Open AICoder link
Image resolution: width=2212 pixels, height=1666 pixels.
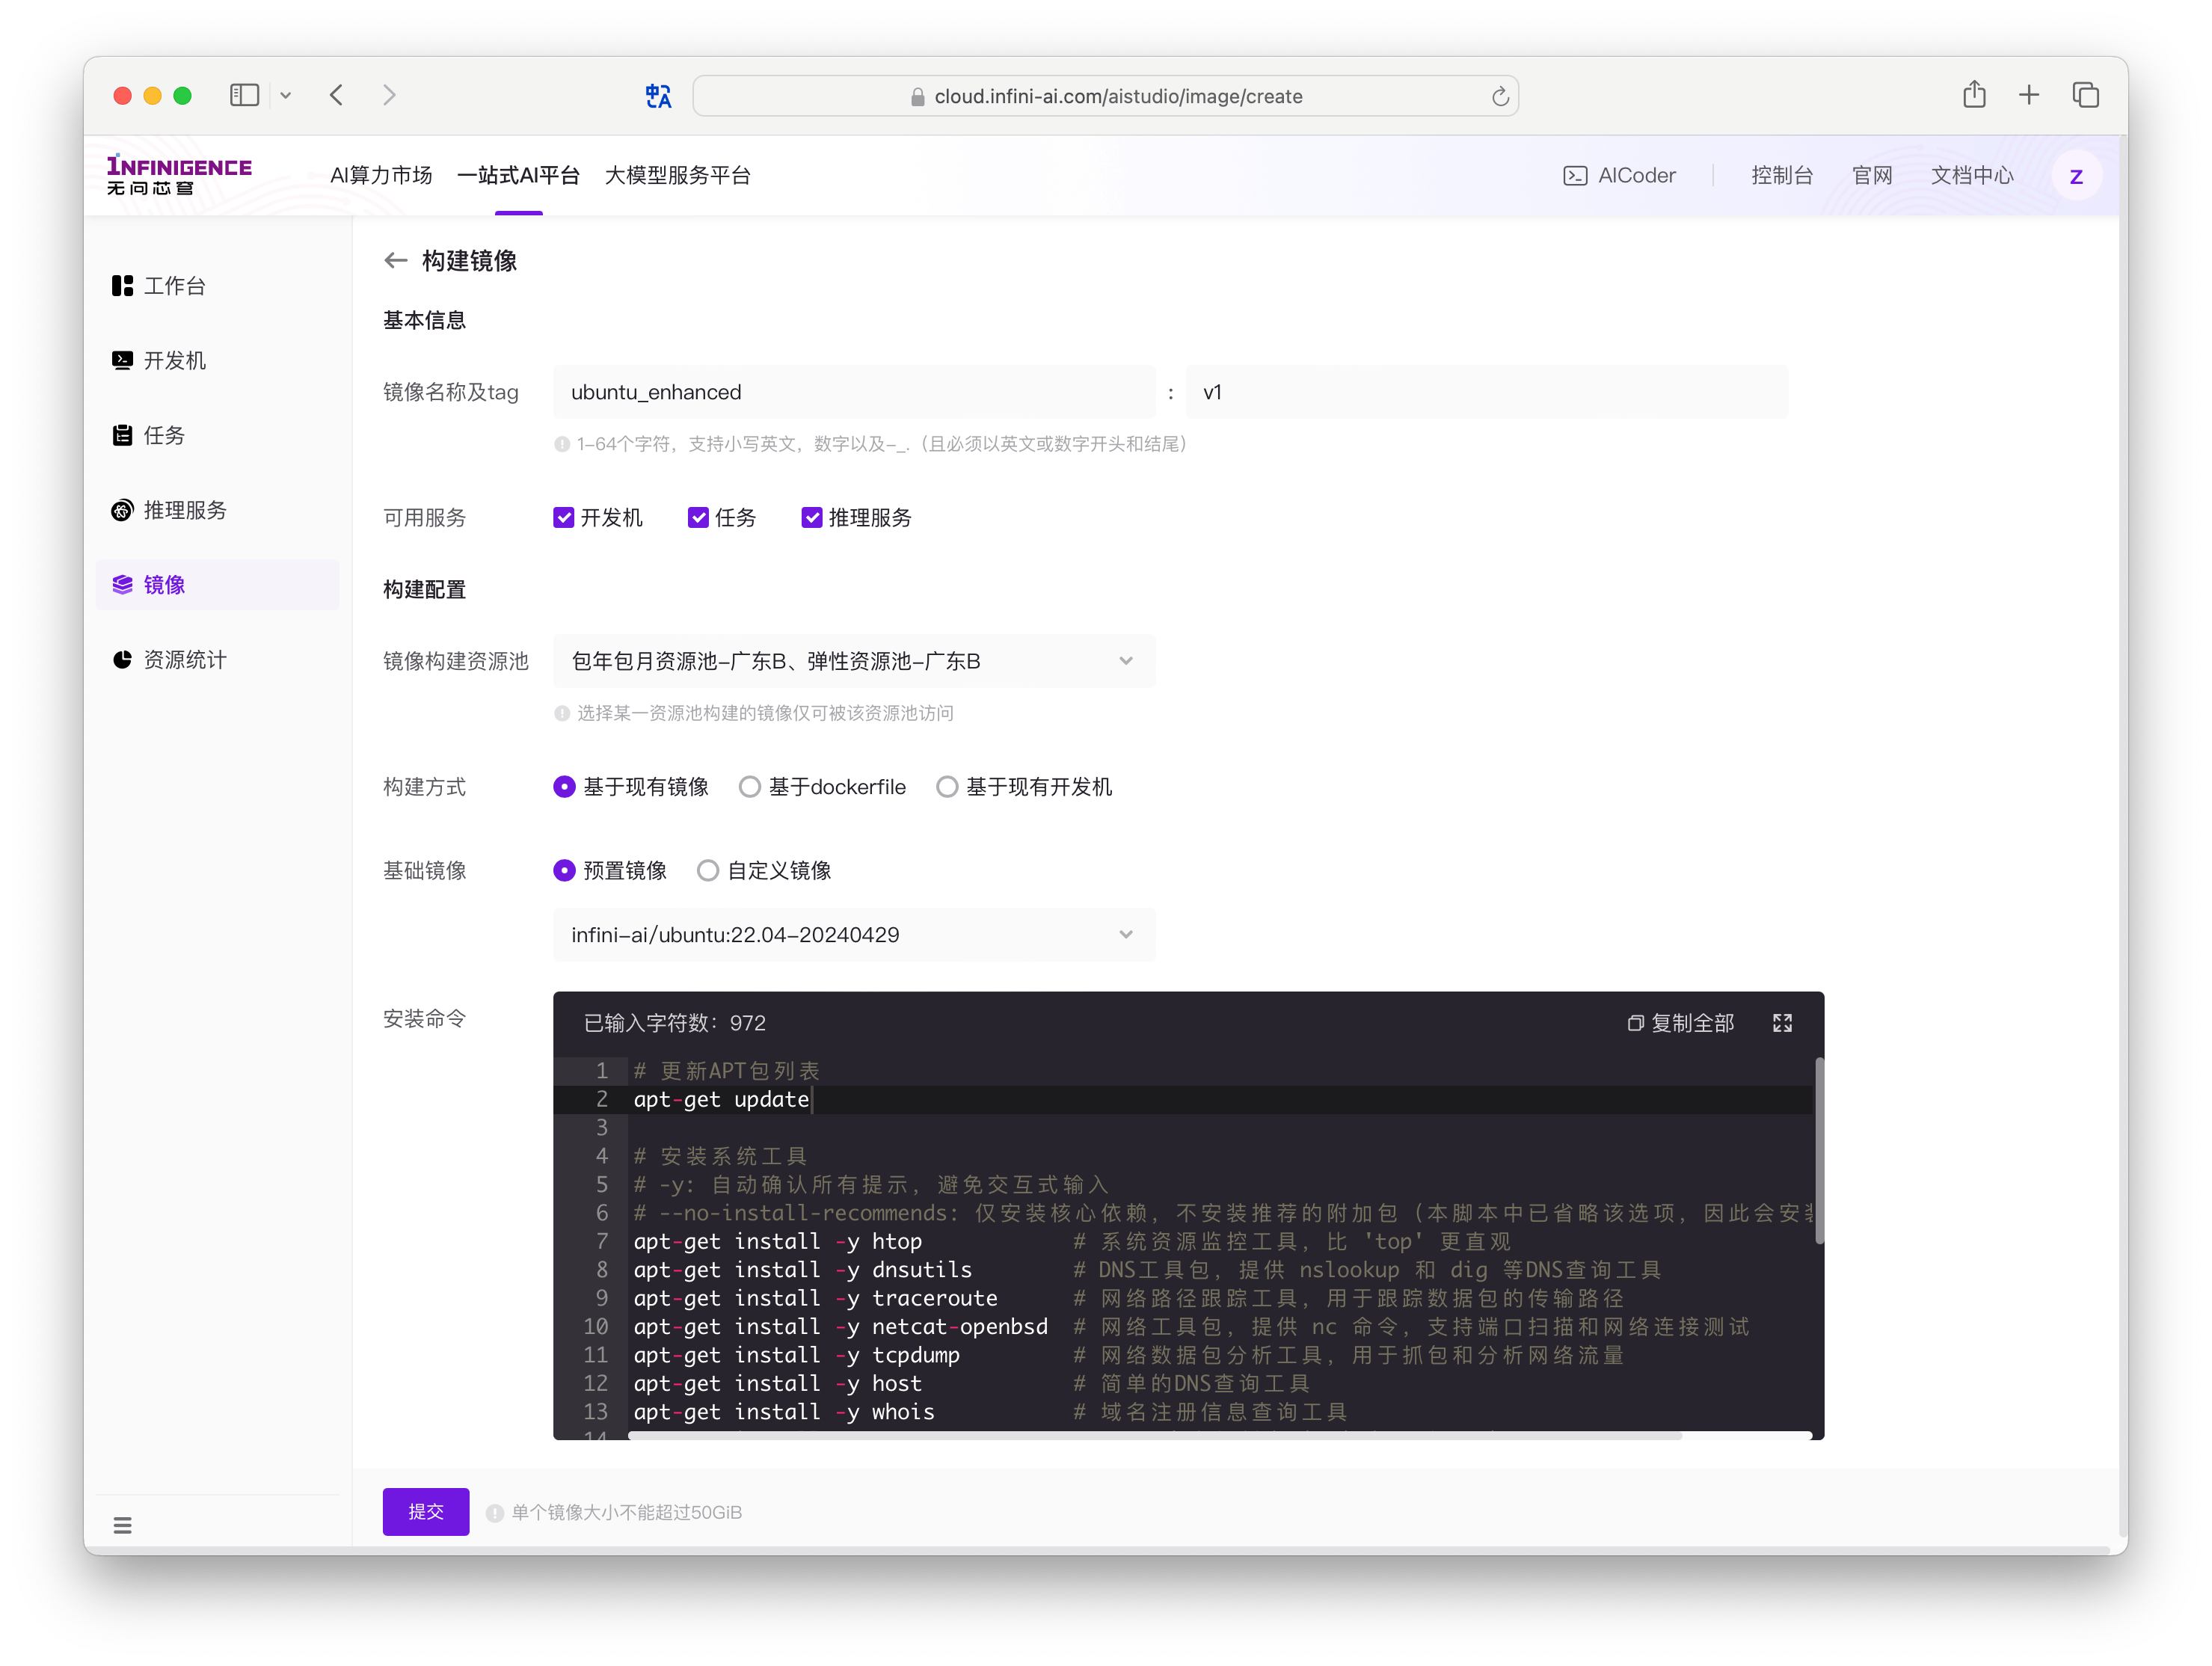1620,176
